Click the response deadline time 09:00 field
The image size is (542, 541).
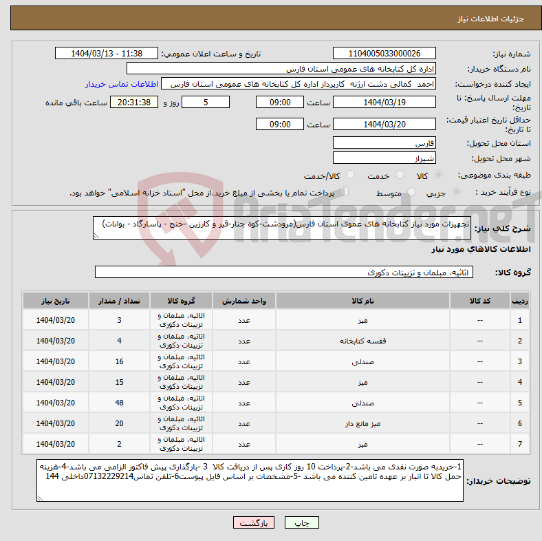280,102
